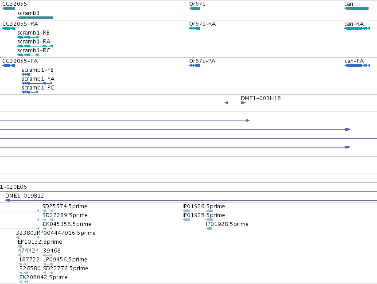The width and height of the screenshot is (377, 284).
Task: Click the scramb1 gene arrow glyph
Action: click(x=35, y=18)
